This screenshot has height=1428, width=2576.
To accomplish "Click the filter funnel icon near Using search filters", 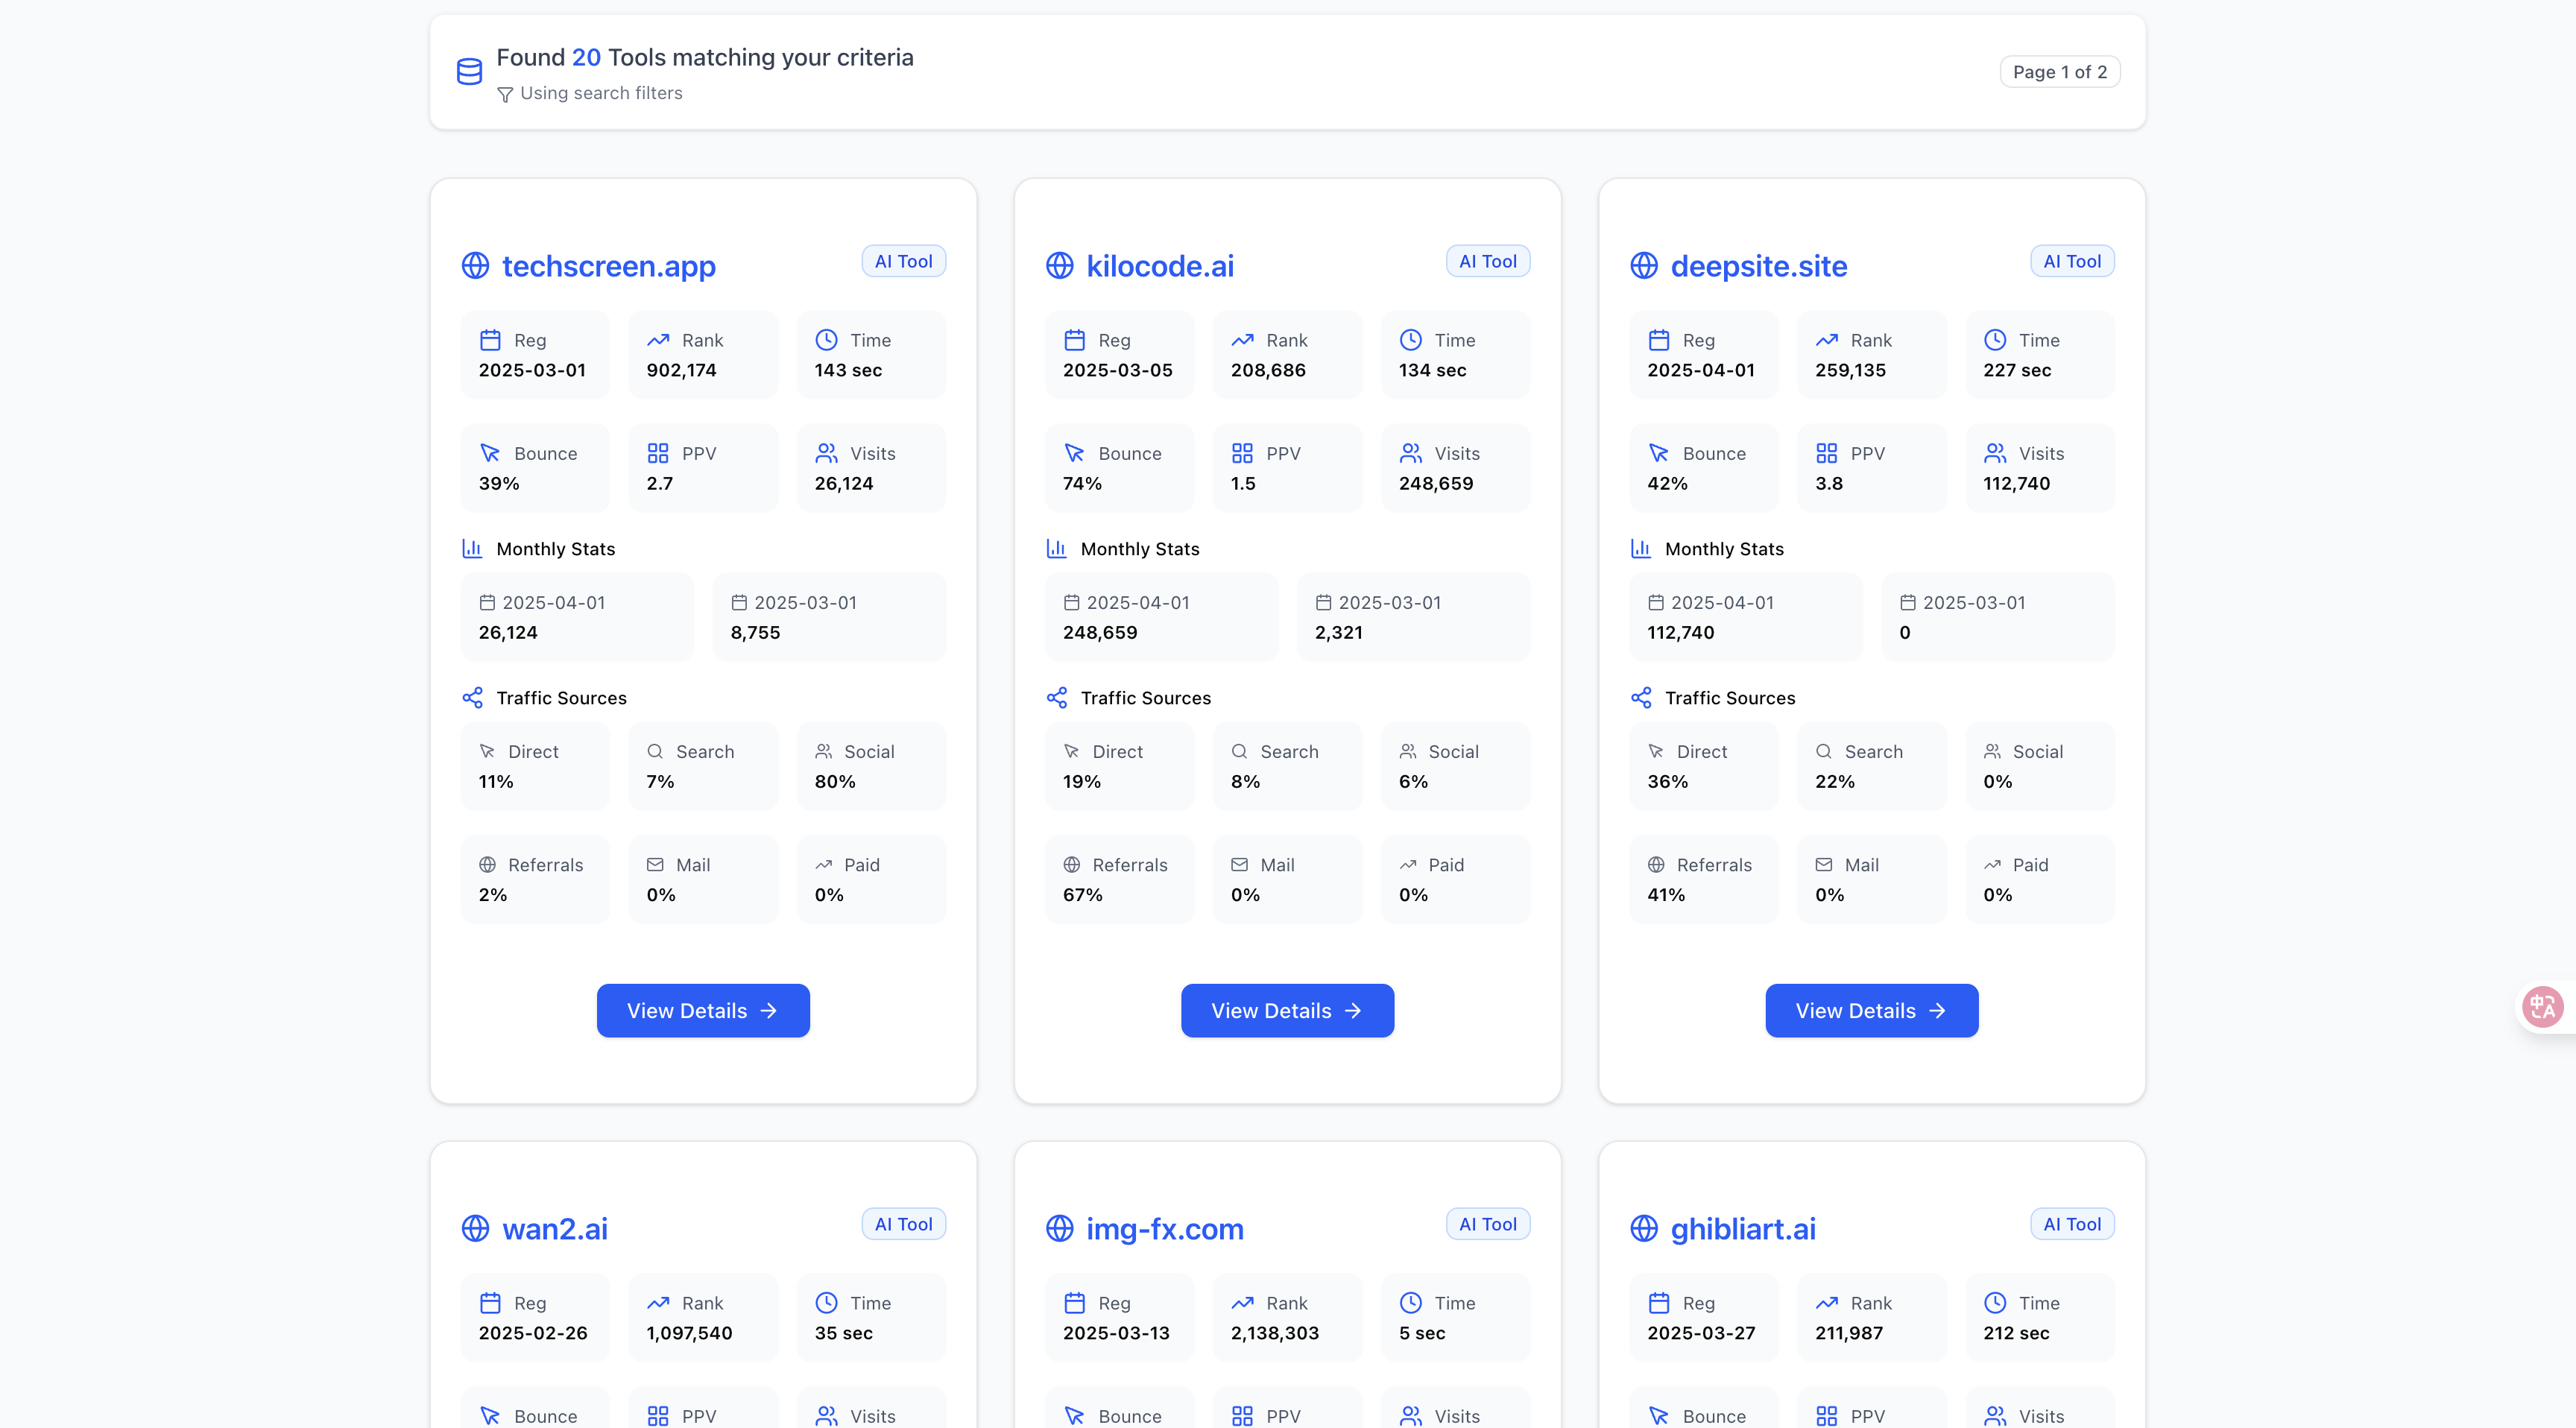I will (x=505, y=94).
